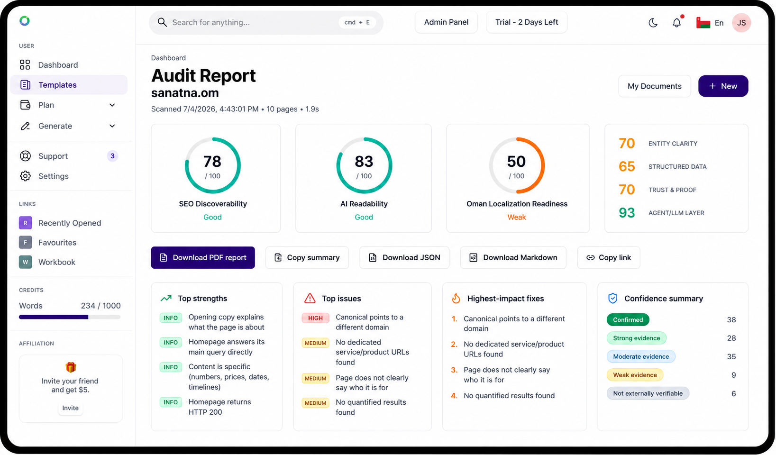Click the Admin Panel button
The image size is (776, 455).
pos(446,22)
